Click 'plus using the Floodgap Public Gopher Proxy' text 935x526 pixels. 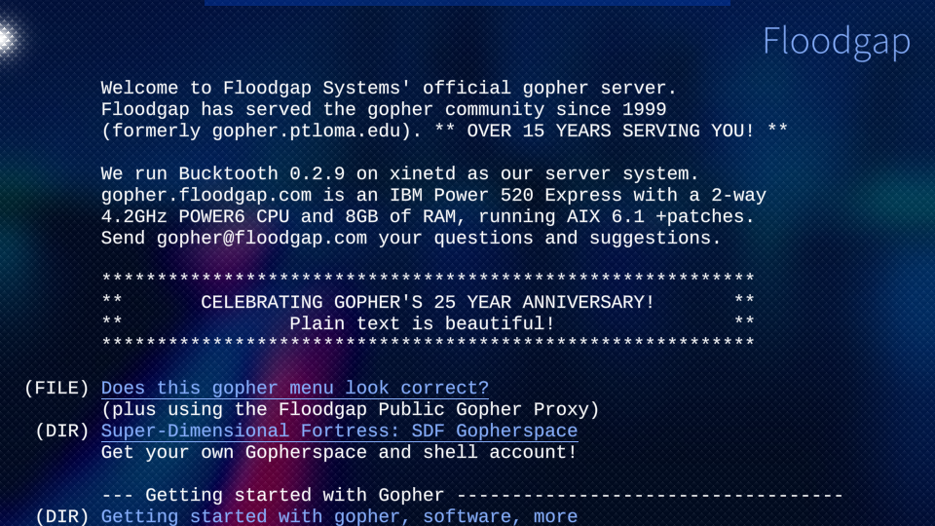(350, 409)
